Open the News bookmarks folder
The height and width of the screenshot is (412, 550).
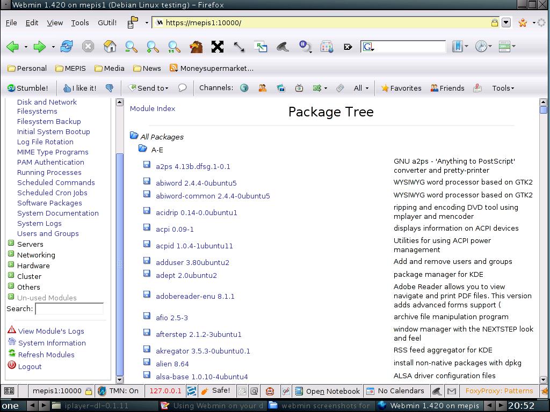pos(147,68)
